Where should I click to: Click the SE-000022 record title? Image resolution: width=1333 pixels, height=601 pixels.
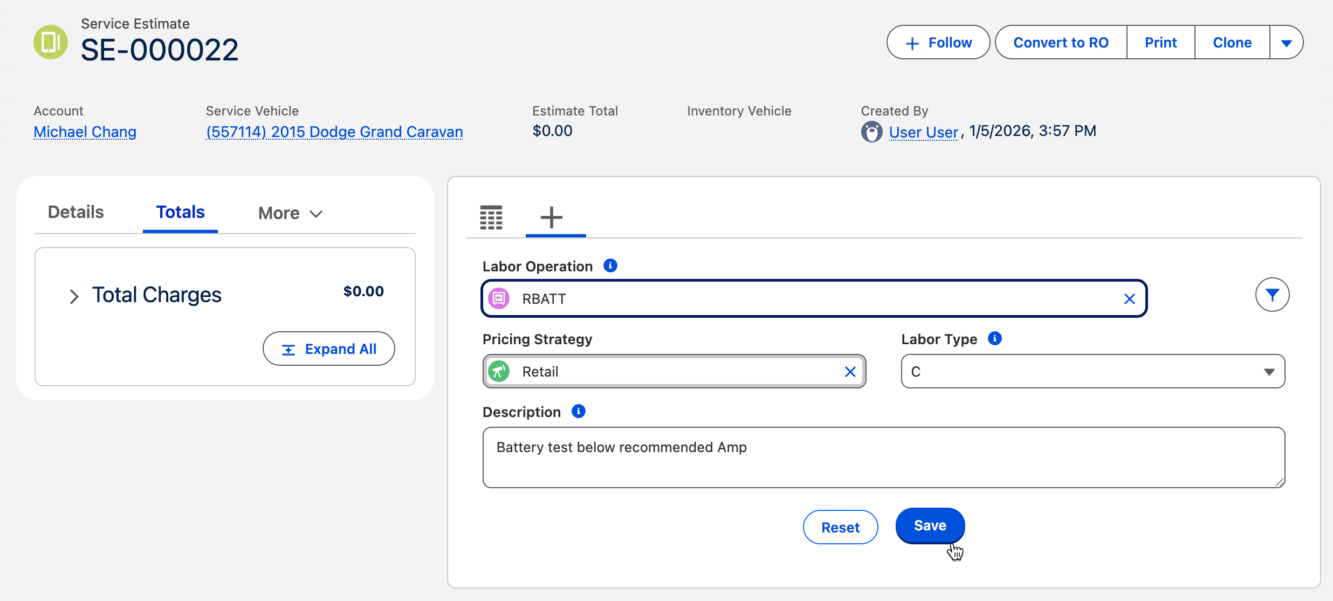pyautogui.click(x=160, y=50)
